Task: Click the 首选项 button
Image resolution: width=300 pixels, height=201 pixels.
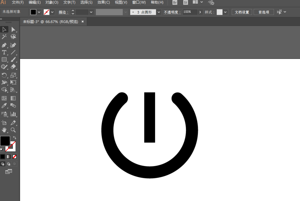Action: (x=264, y=12)
